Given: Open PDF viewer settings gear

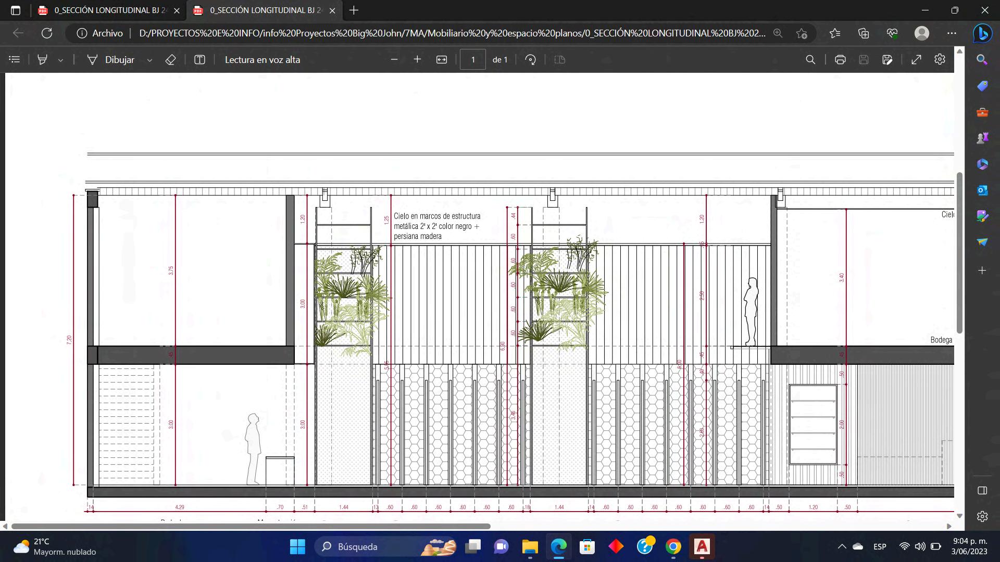Looking at the screenshot, I should 940,59.
